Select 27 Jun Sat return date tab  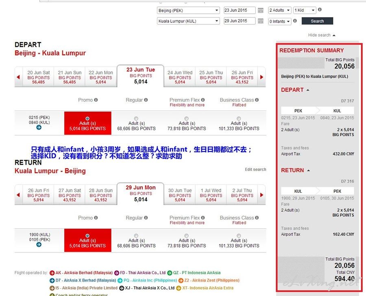(70, 195)
